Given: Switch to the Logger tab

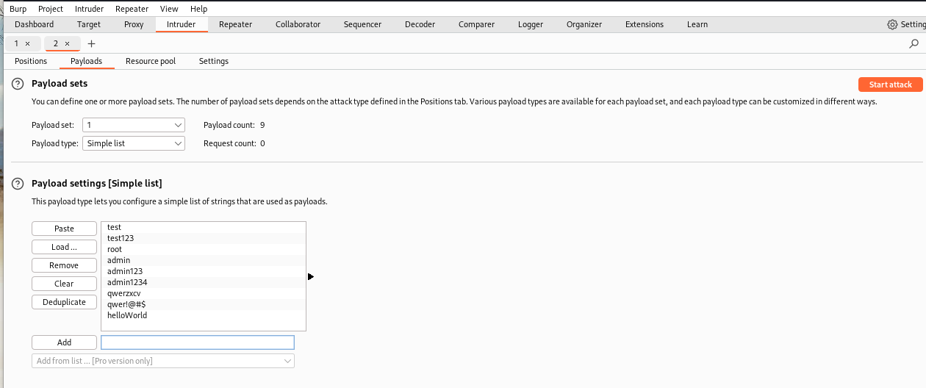Looking at the screenshot, I should pyautogui.click(x=531, y=24).
